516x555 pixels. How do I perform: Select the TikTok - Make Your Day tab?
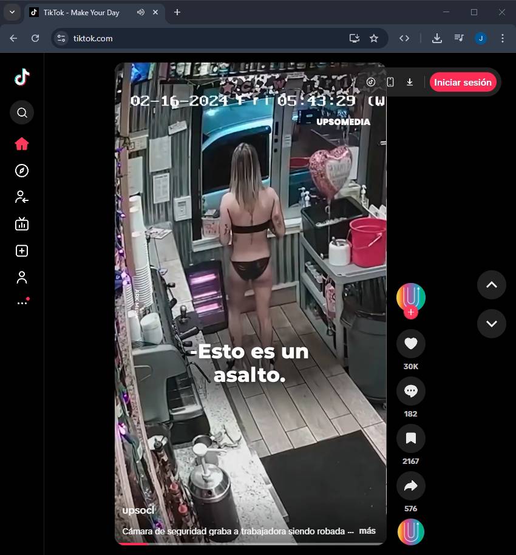coord(82,12)
